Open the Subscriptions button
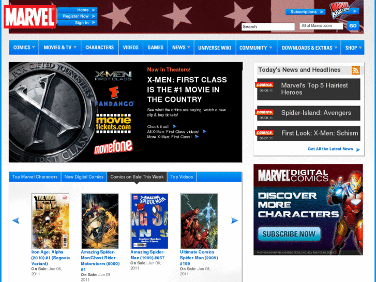This screenshot has width=376, height=282. click(305, 12)
